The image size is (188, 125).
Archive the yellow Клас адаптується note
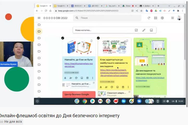(x=123, y=87)
